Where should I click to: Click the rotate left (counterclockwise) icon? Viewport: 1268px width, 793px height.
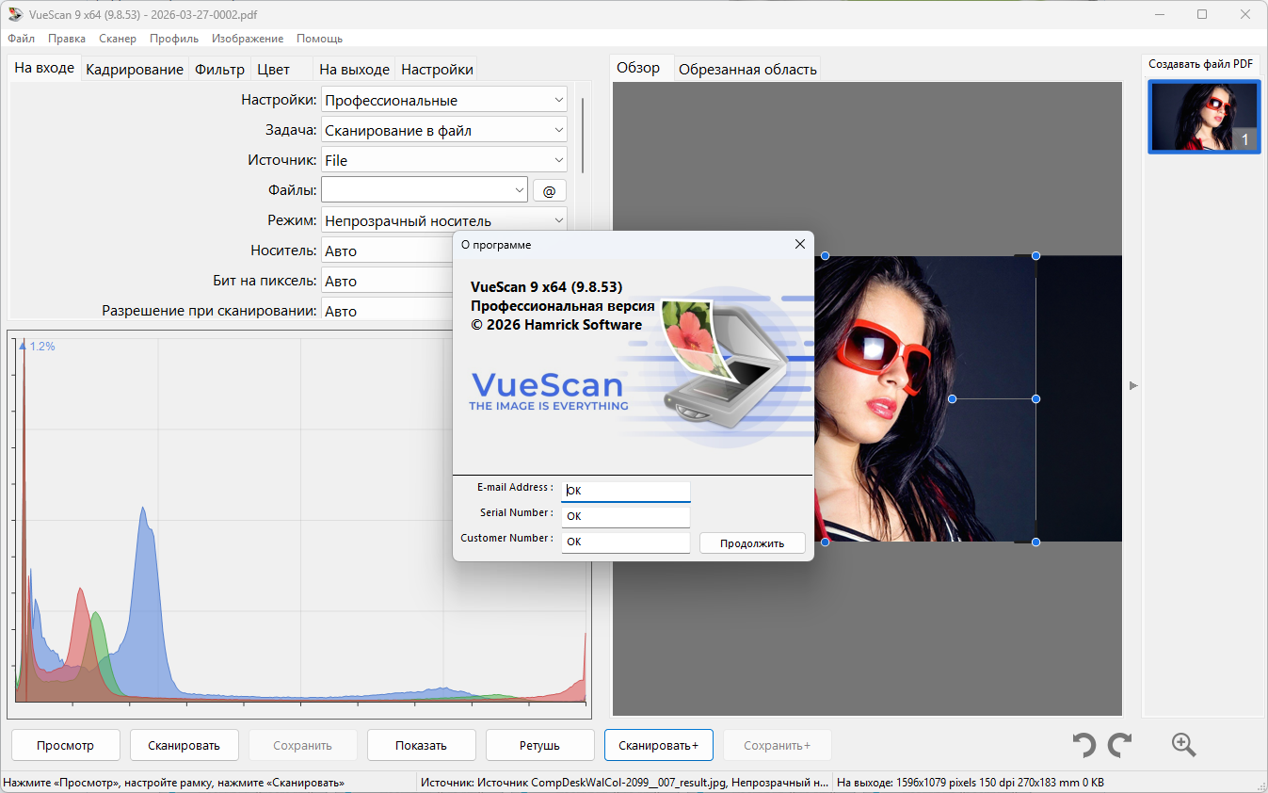coord(1084,745)
